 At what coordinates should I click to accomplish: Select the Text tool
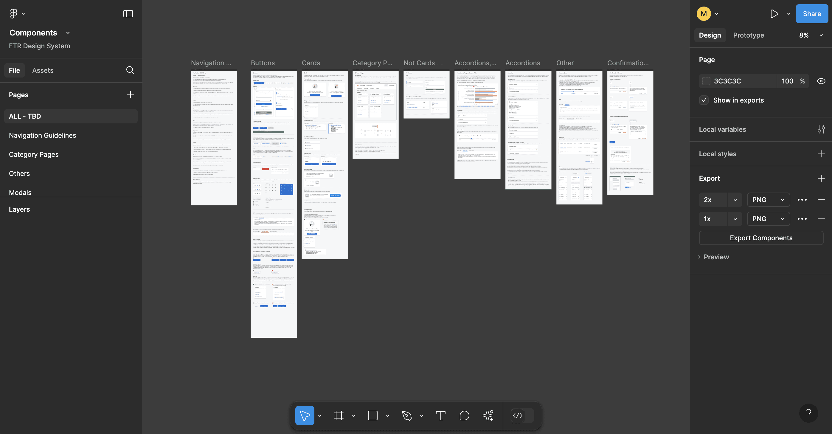(440, 416)
